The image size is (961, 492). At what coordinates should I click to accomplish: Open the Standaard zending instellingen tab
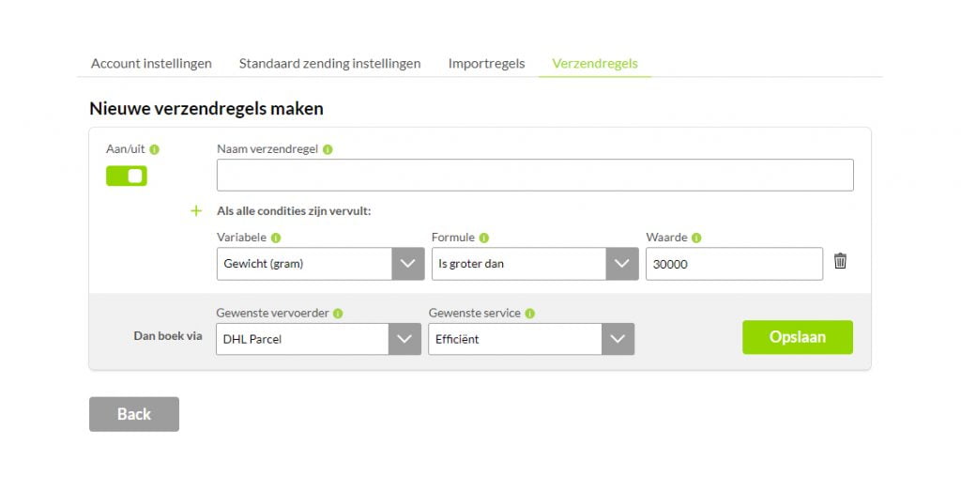pyautogui.click(x=329, y=64)
